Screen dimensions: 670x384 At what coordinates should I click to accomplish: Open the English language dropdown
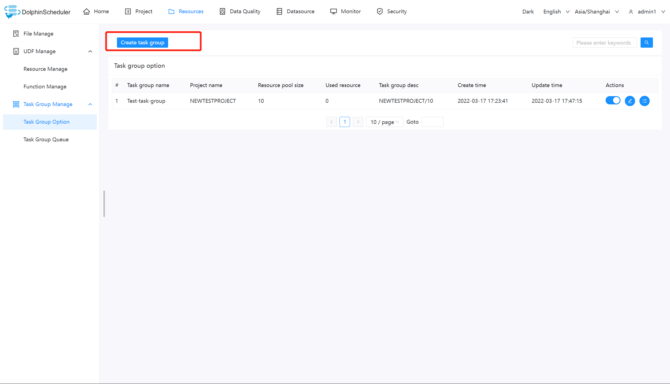pyautogui.click(x=556, y=12)
